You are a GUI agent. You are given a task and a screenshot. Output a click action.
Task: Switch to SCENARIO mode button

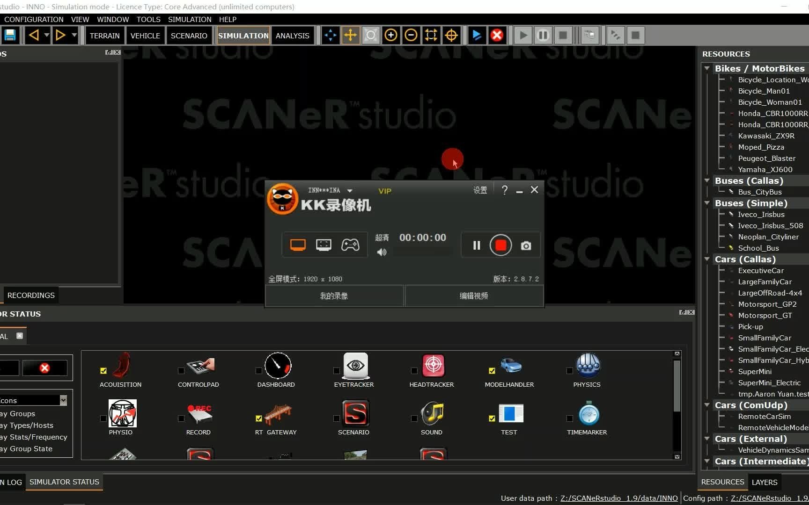(189, 36)
